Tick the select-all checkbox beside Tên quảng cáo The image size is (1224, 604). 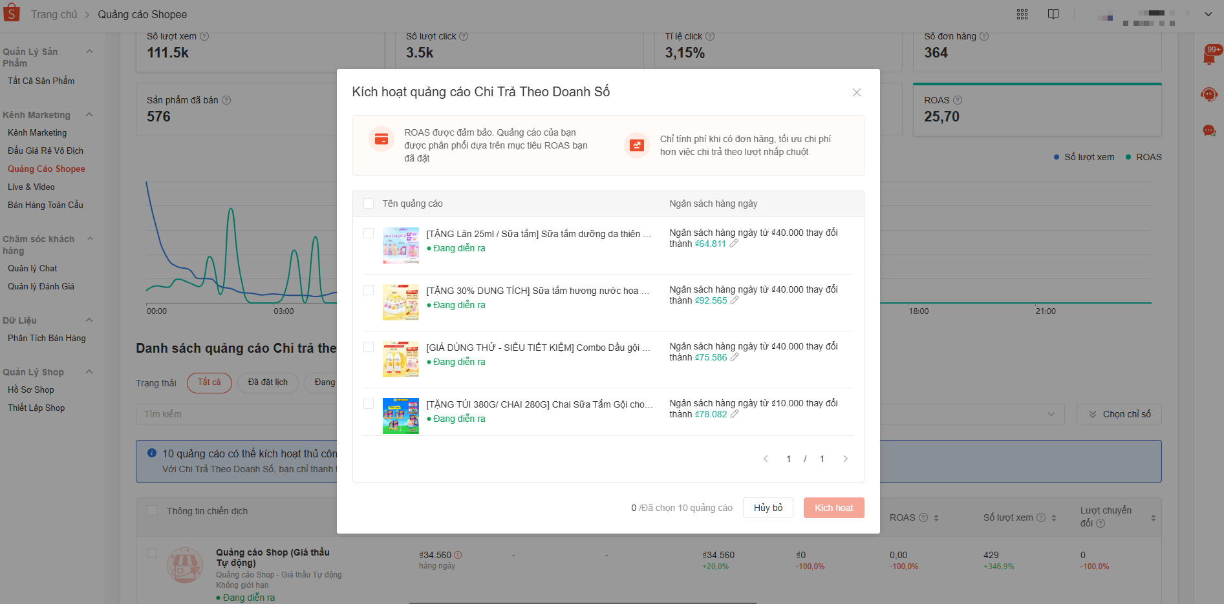pyautogui.click(x=369, y=203)
